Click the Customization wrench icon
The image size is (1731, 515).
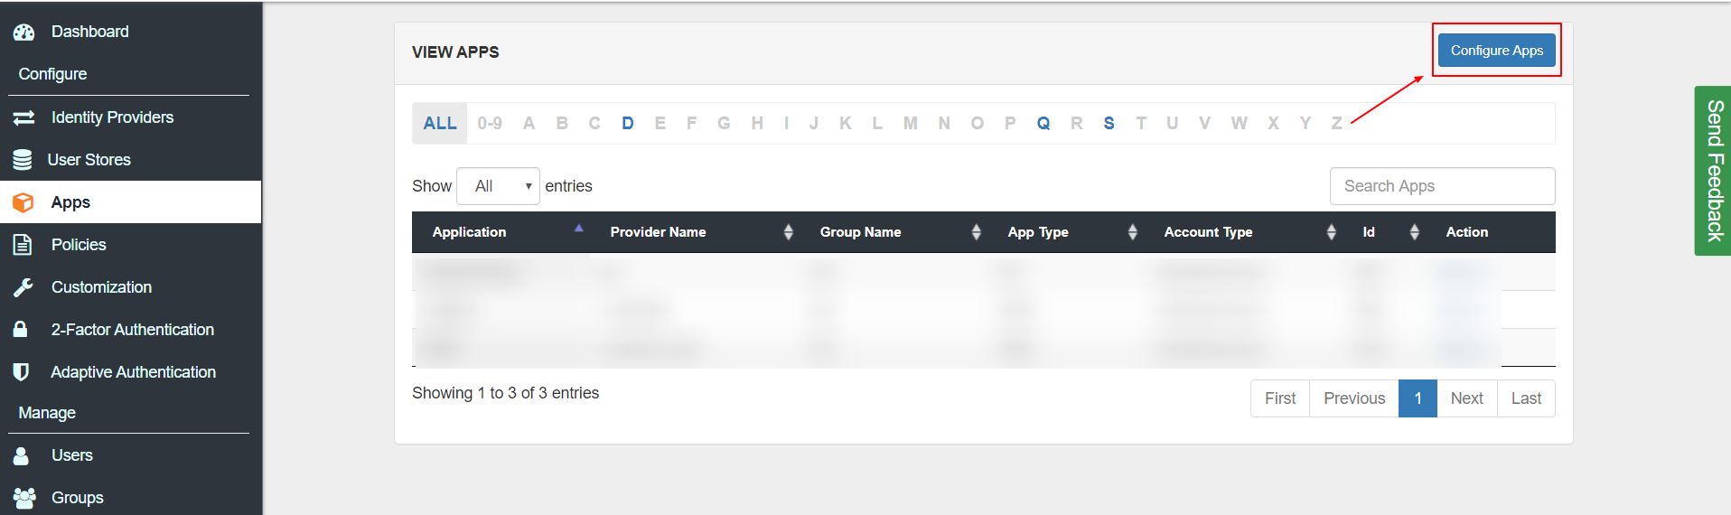coord(23,287)
